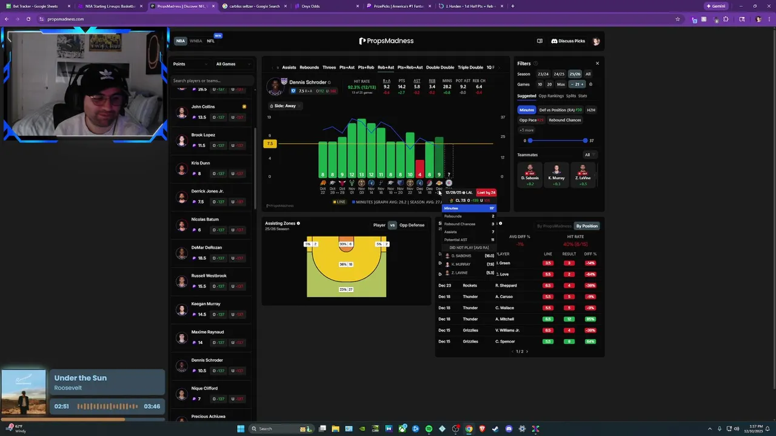Expand the +5 more suggested filters

(526, 130)
